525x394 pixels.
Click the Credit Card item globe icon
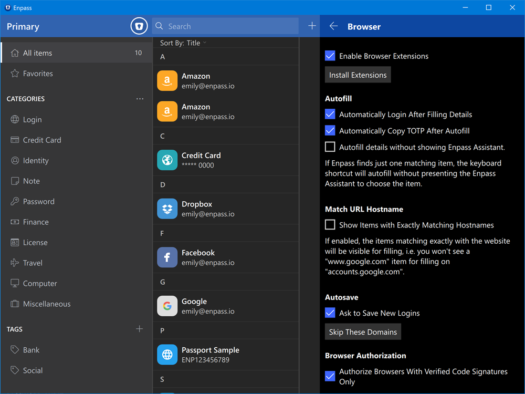tap(167, 160)
